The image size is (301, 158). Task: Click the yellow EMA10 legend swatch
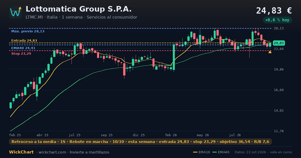195,152
